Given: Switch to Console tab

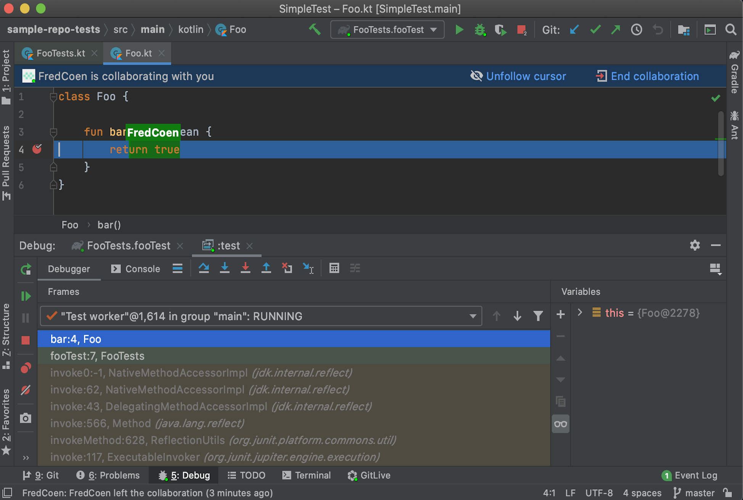Looking at the screenshot, I should (135, 269).
